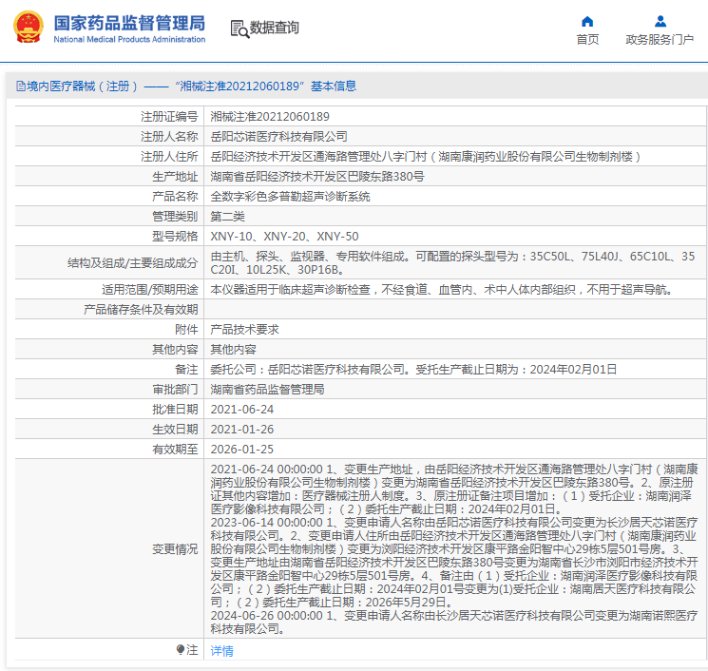
Task: Click 变更情况 label
Action: tap(175, 548)
